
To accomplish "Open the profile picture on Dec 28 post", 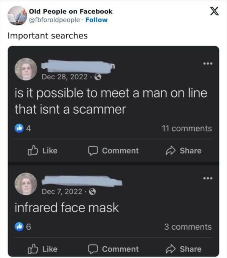I will pos(26,70).
